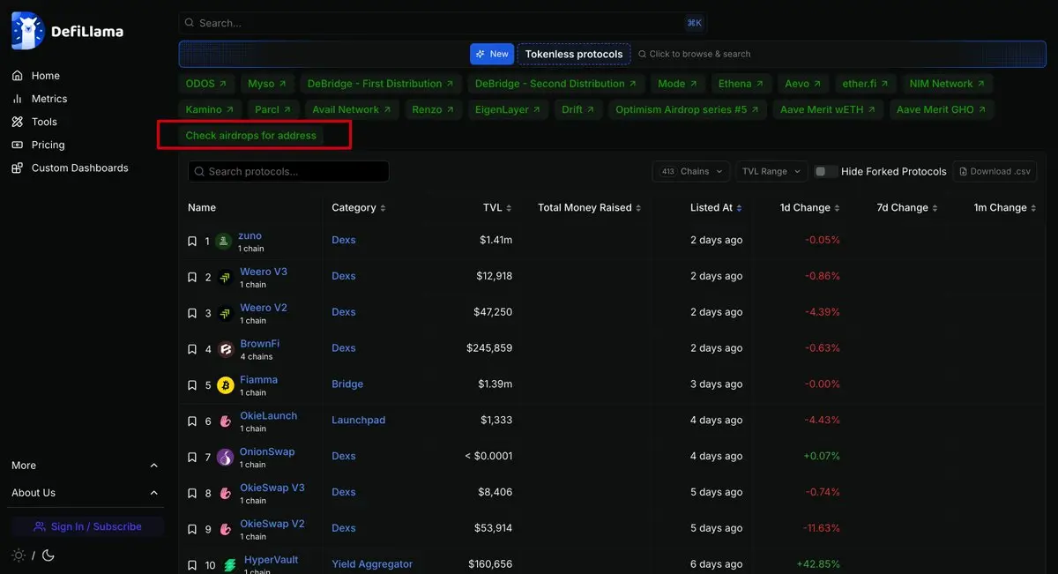The width and height of the screenshot is (1058, 574).
Task: Open the Drift airdrop link
Action: pos(578,109)
